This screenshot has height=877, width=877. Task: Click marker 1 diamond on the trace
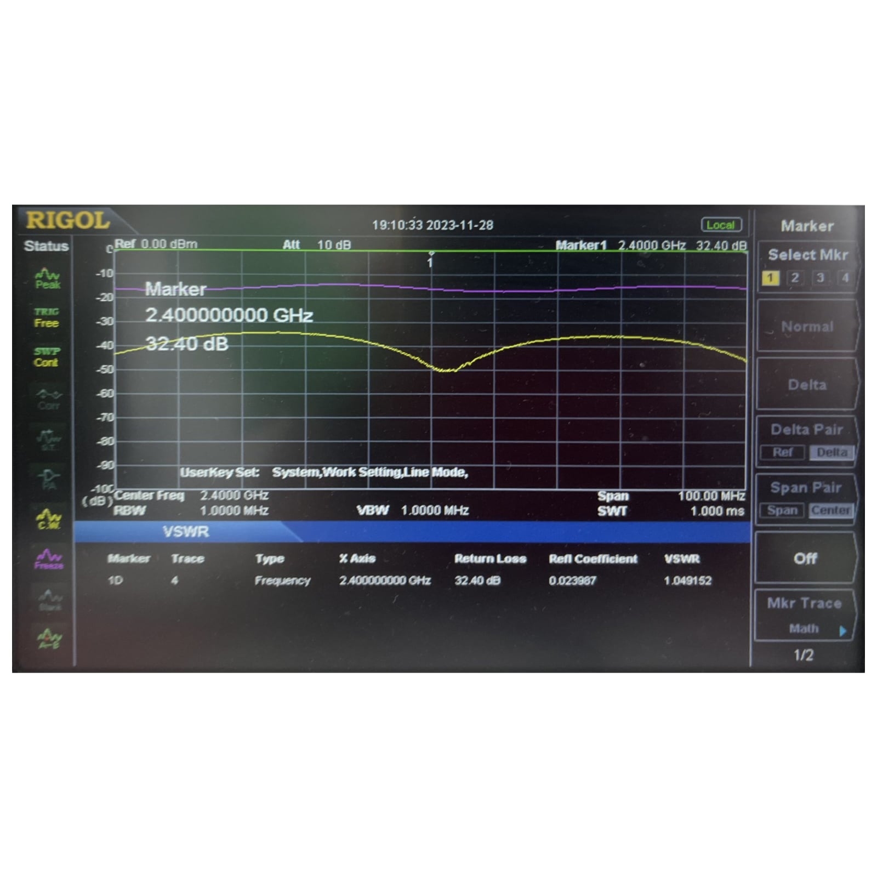(x=431, y=254)
